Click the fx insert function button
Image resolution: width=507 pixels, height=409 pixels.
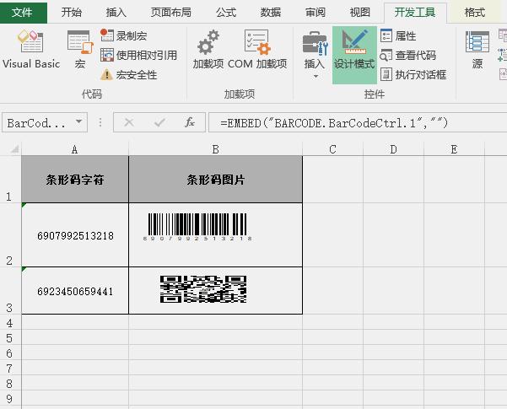pyautogui.click(x=190, y=122)
